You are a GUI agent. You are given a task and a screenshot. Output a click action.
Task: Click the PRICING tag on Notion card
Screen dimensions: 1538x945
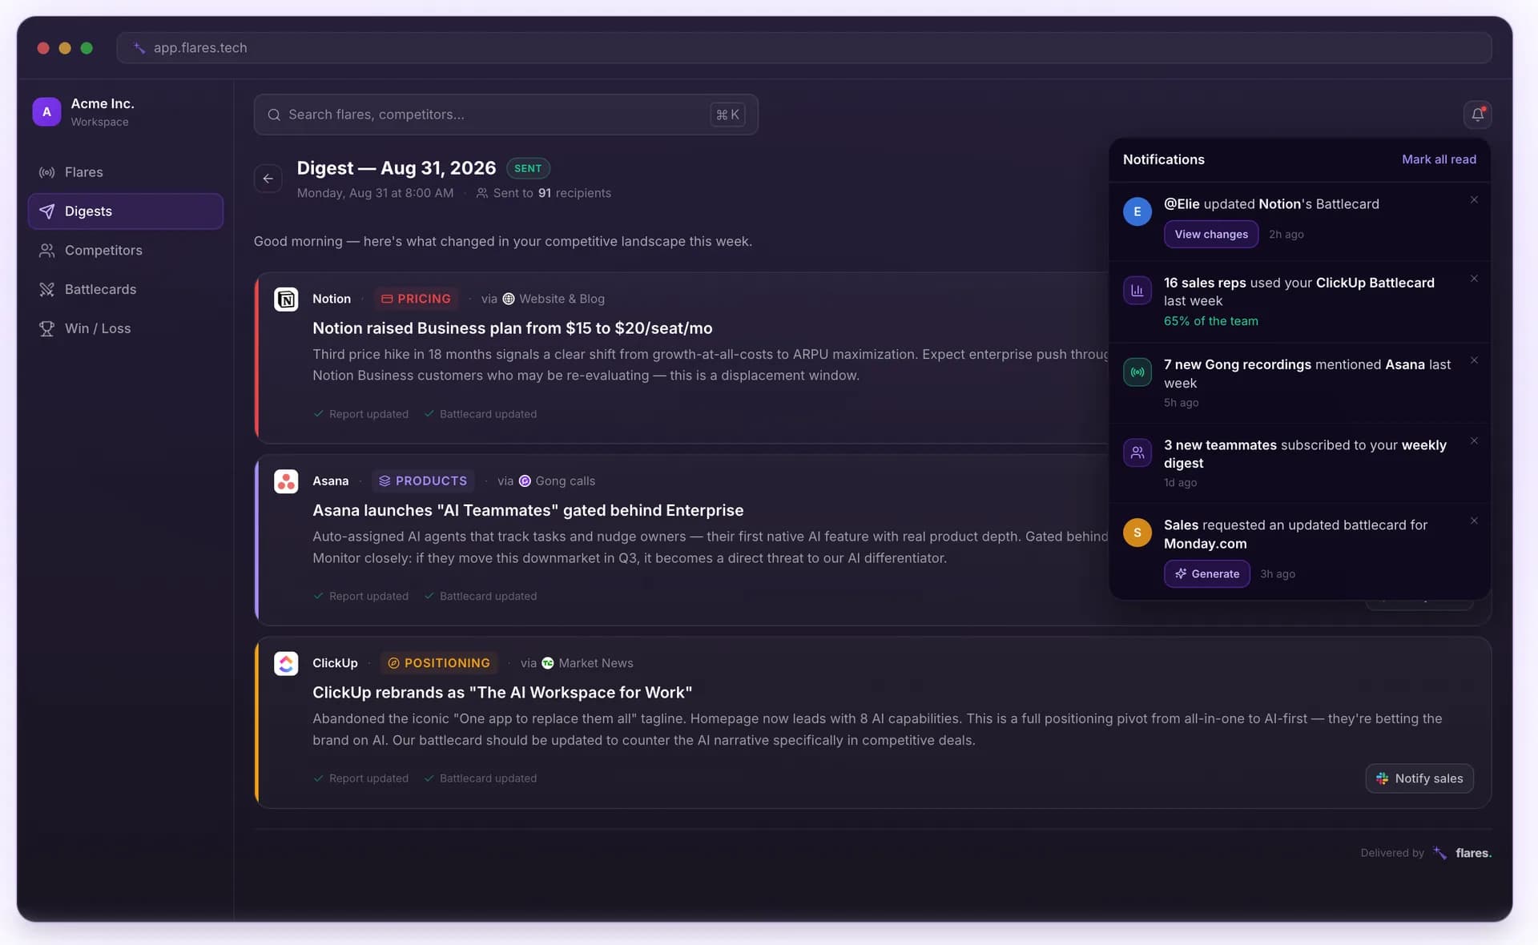416,299
